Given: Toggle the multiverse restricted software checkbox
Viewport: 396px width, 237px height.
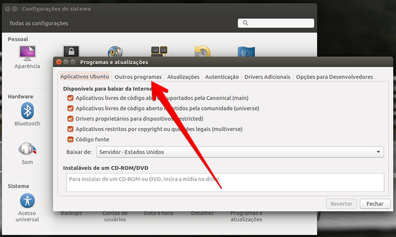Looking at the screenshot, I should coord(71,129).
